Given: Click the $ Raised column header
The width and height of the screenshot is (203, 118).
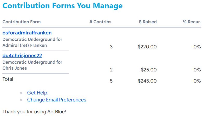Looking at the screenshot, I should [148, 22].
